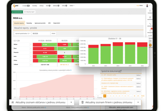Open arrow beside Aktuálny zoznam občanov button
Viewport: 166px width, 111px height.
[71, 102]
